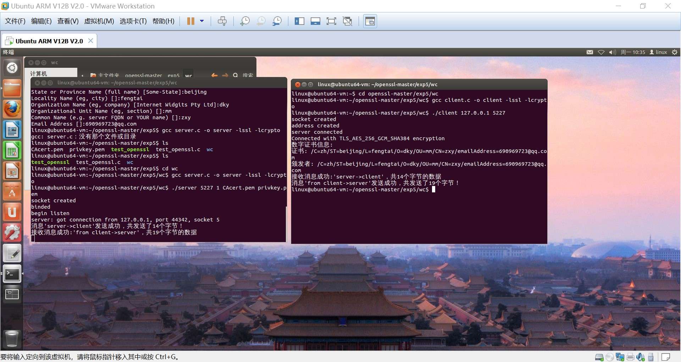This screenshot has width=681, height=362.
Task: Open the 帮助(H) menu
Action: 164,21
